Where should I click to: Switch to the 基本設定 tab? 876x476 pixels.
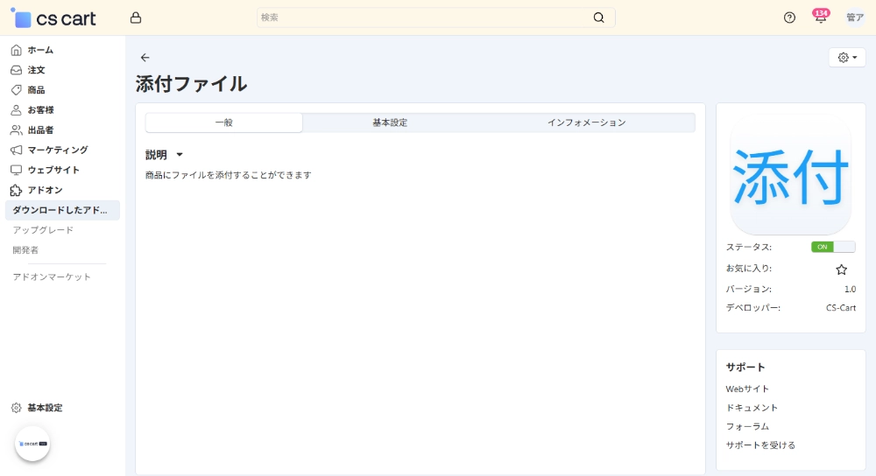(390, 122)
